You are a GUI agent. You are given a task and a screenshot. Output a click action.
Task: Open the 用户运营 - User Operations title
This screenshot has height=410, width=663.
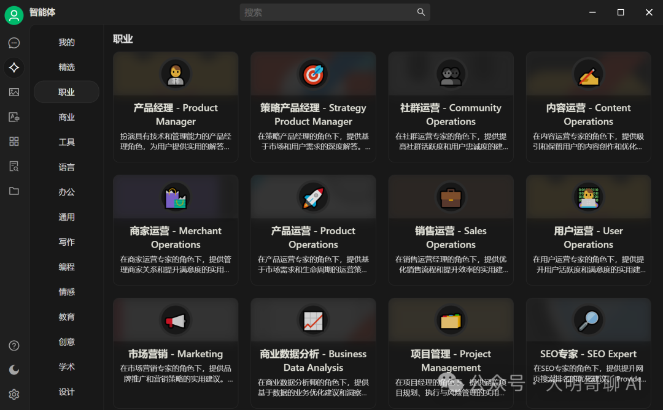tap(589, 237)
